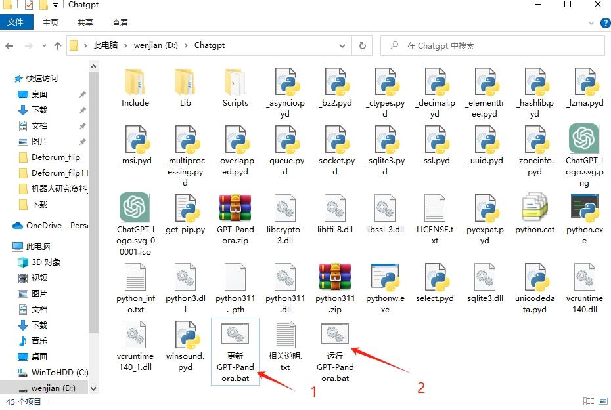Open WinToHDD (C:) drive in the sidebar
Screen dimensions: 611x410
(x=59, y=372)
